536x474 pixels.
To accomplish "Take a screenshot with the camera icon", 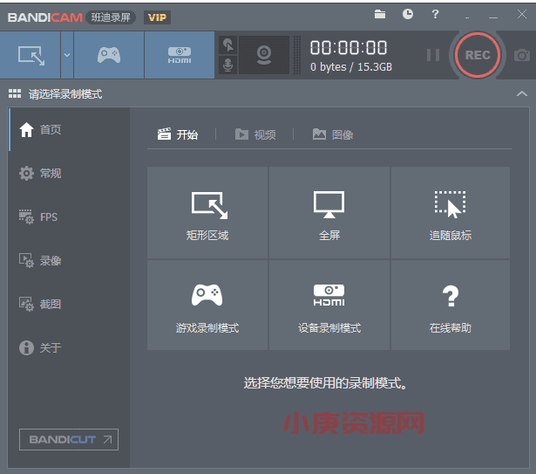I will click(x=521, y=55).
